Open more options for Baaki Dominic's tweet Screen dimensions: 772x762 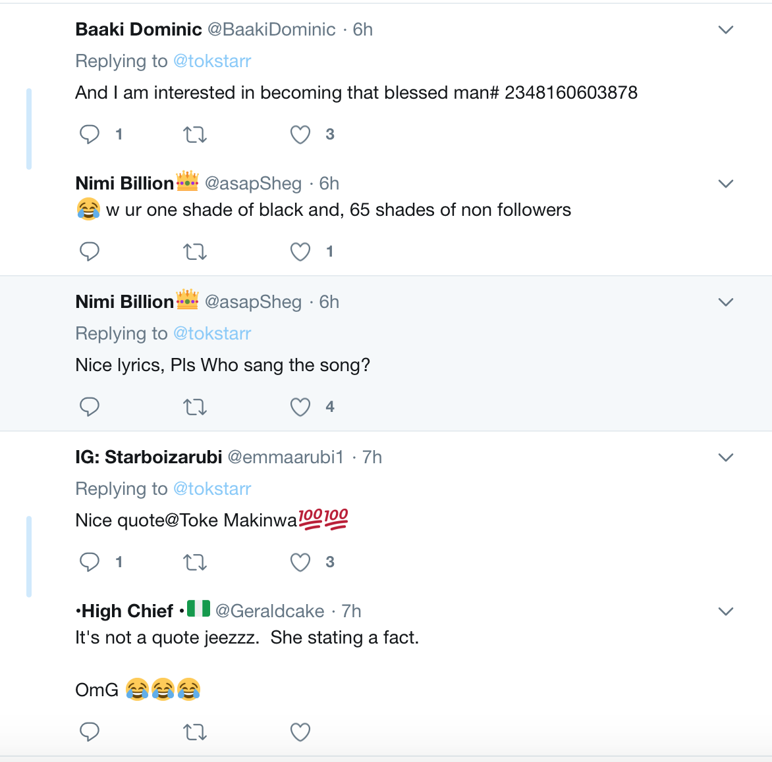click(726, 30)
